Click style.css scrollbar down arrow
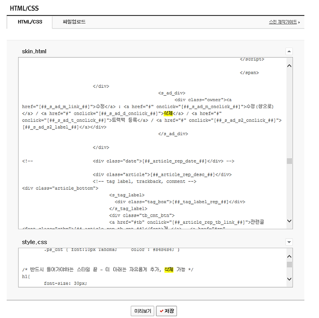Screen dimensions: 319x318 [x=289, y=279]
